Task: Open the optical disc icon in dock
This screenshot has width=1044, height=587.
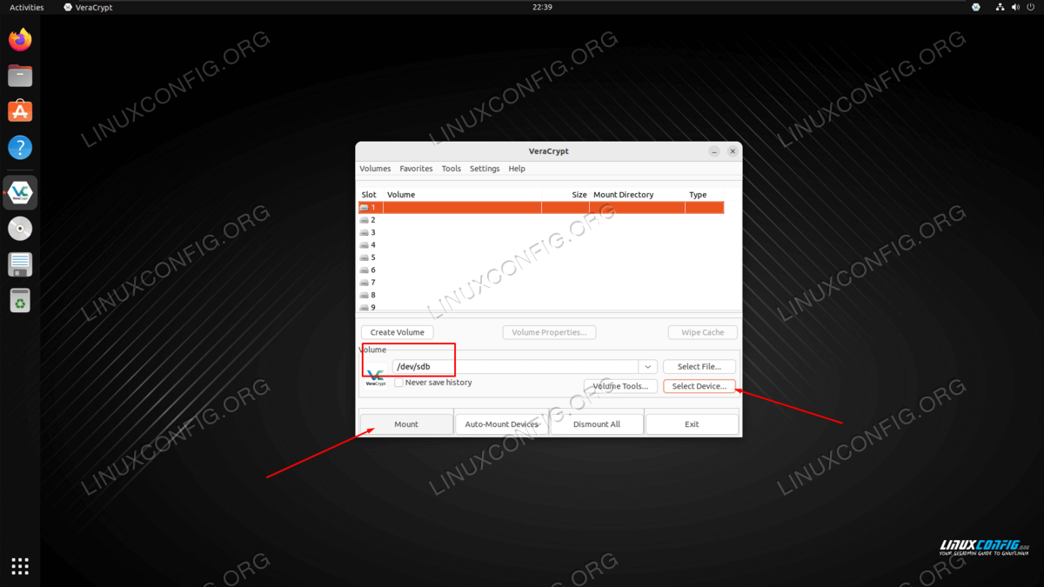Action: (20, 228)
